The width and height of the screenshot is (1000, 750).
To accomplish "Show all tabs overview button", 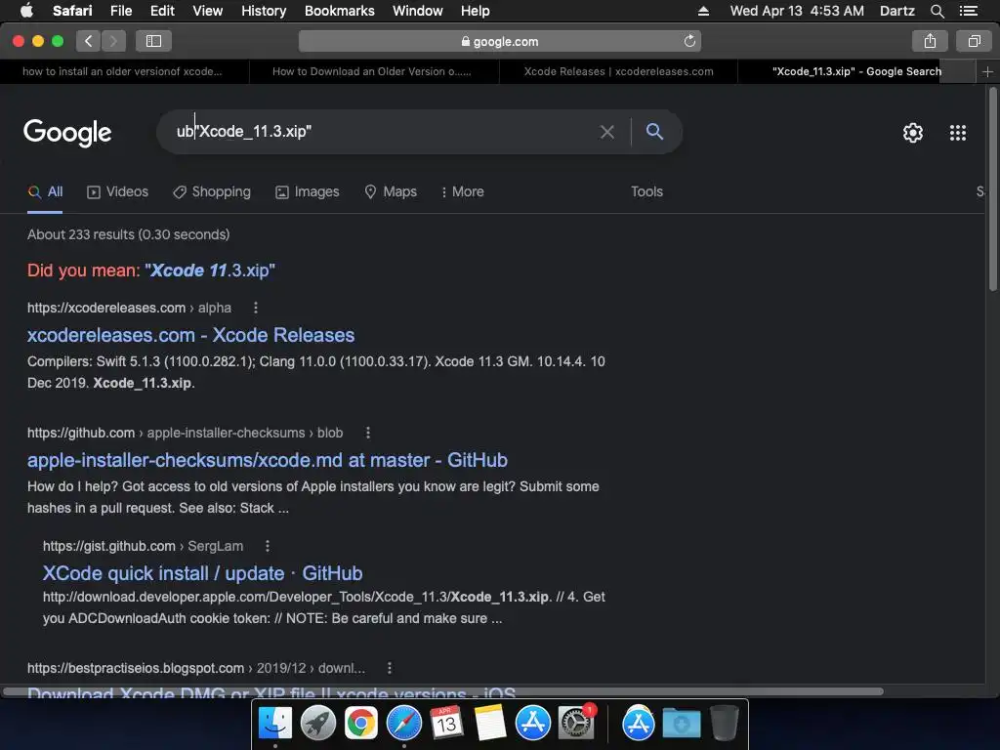I will pyautogui.click(x=974, y=41).
